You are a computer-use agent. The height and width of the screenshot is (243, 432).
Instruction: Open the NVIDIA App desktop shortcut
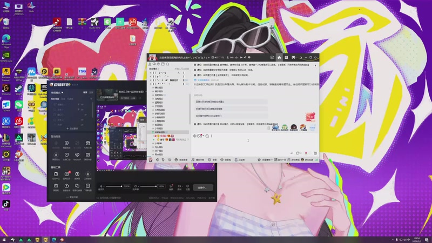[6, 57]
